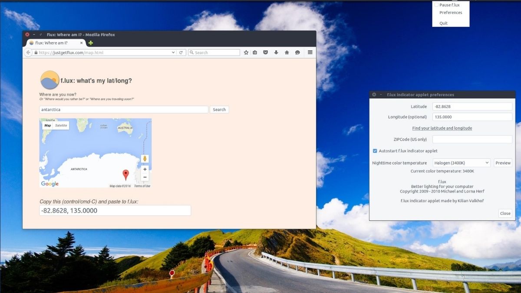Close the f.lux preferences window via title bar

point(374,95)
